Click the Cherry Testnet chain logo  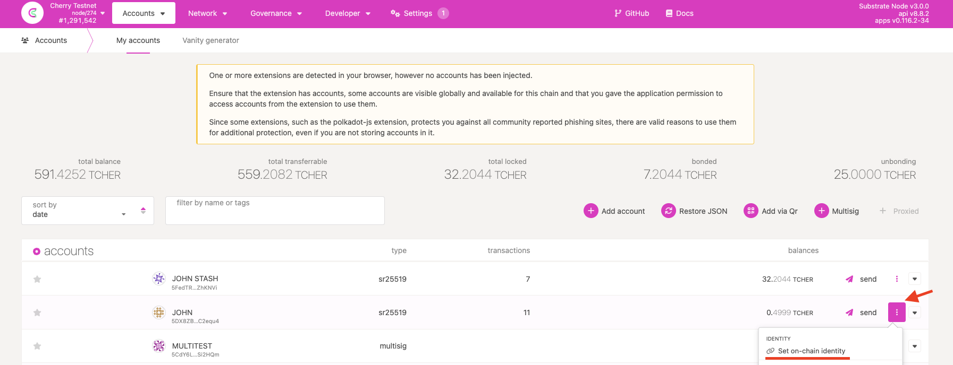coord(32,13)
